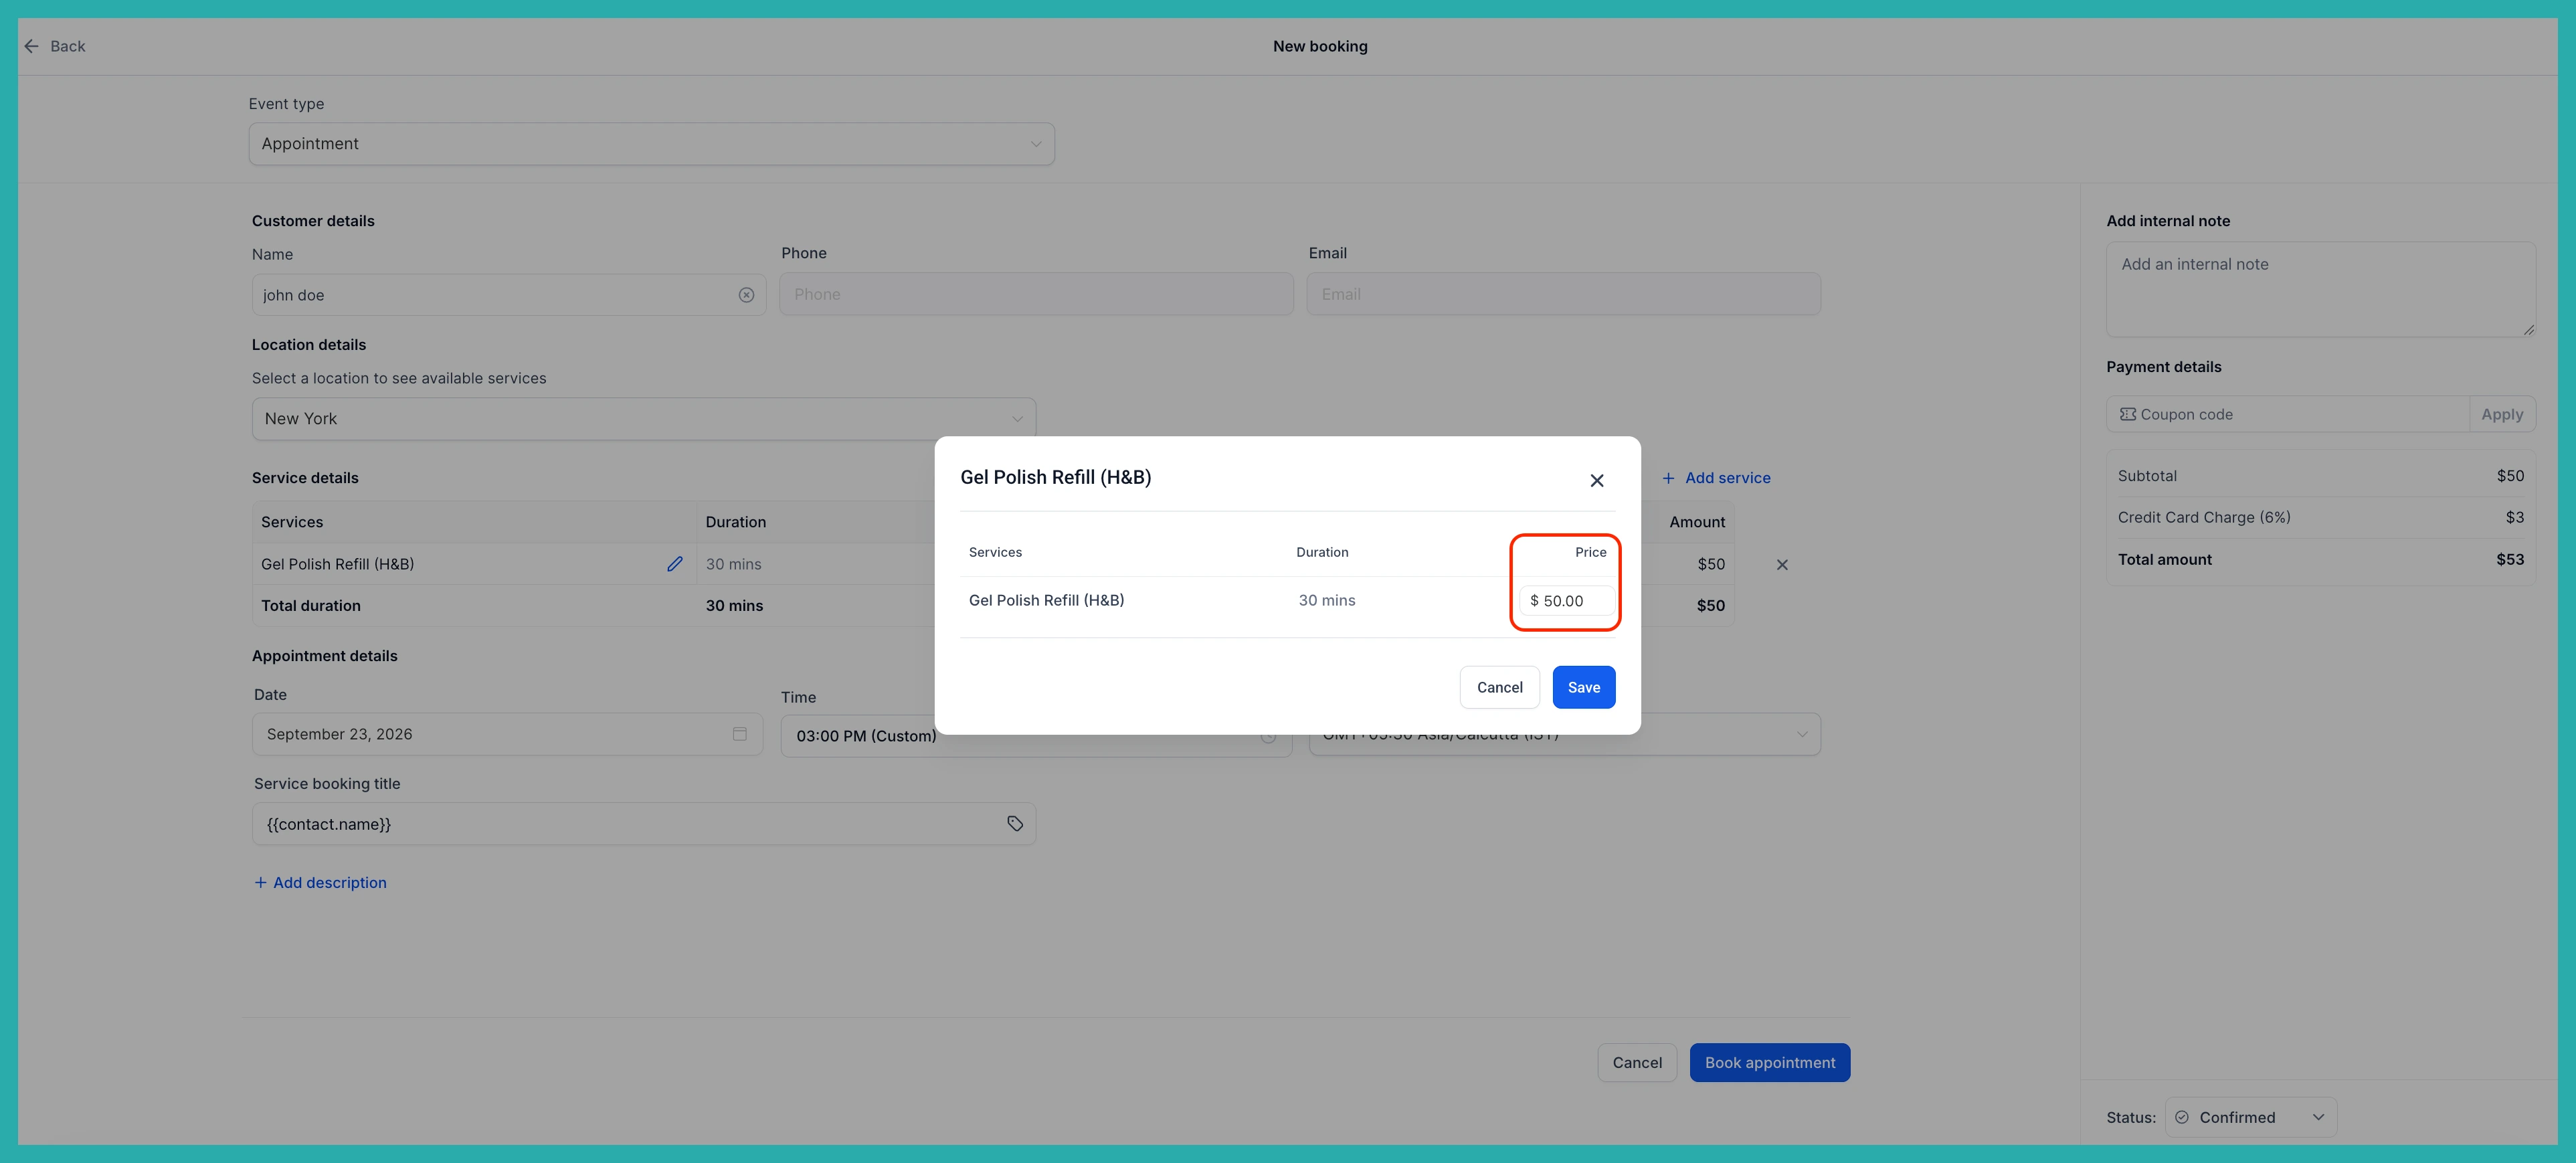Image resolution: width=2576 pixels, height=1163 pixels.
Task: Click Book appointment button
Action: click(1769, 1063)
